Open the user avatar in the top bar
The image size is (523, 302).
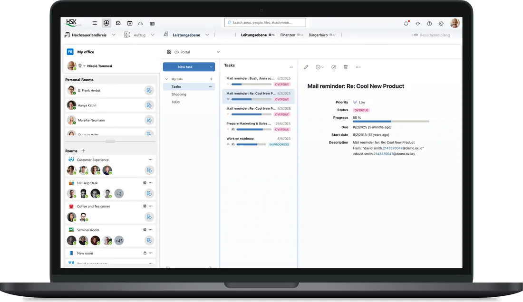click(x=455, y=23)
